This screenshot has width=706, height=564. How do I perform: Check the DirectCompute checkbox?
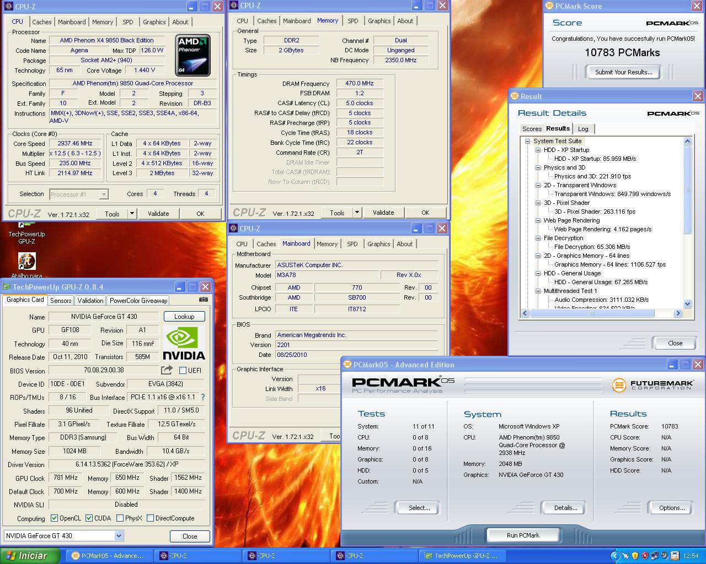click(150, 518)
